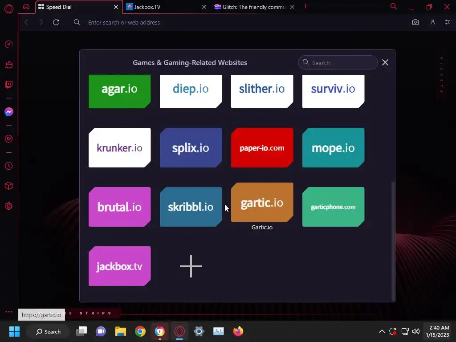Viewport: 456px width, 342px height.
Task: Open agar.io speed dial tile
Action: point(119,91)
